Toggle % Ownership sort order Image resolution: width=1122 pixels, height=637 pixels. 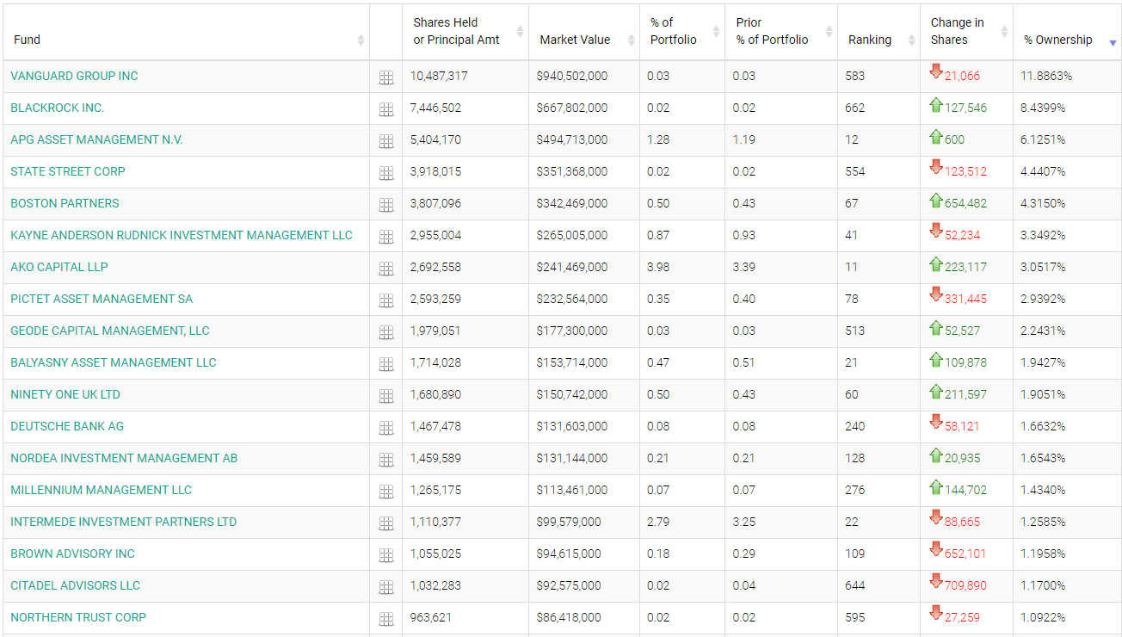coord(1068,32)
